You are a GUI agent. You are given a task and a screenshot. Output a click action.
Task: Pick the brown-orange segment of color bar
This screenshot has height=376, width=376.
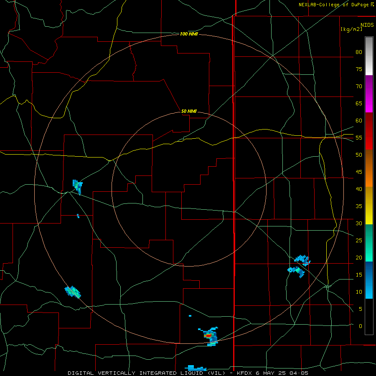coord(369,168)
